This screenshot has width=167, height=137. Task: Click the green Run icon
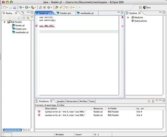27,7
